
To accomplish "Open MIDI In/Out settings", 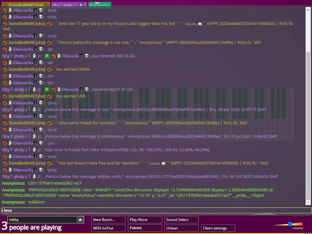I will point(108,228).
